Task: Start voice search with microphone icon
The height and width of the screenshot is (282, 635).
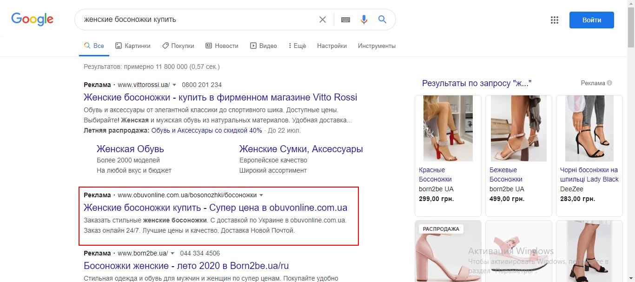Action: pyautogui.click(x=364, y=20)
